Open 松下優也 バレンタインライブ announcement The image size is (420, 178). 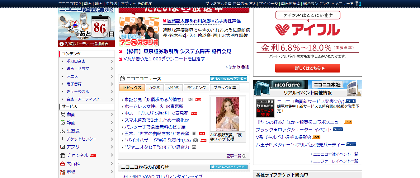pos(163,176)
